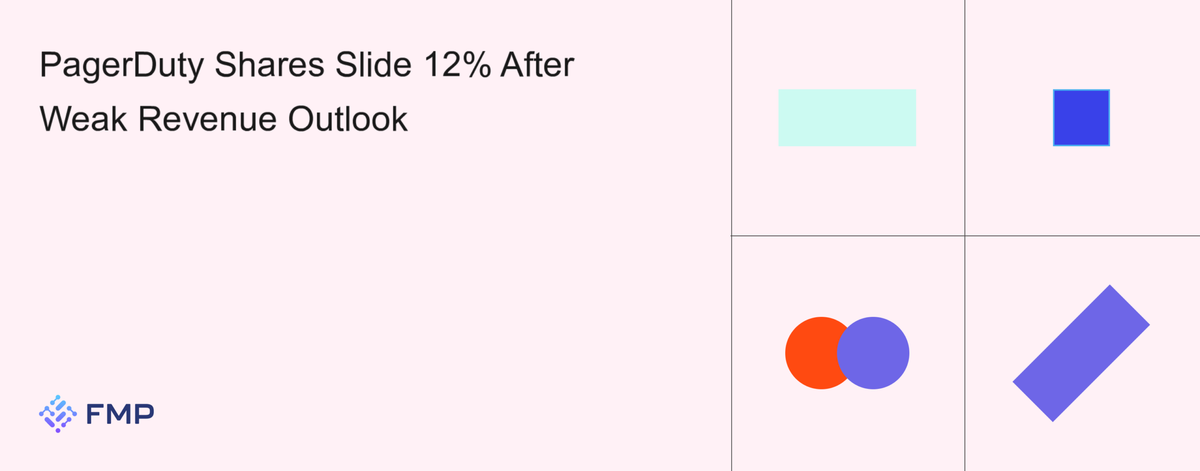1200x471 pixels.
Task: Click the FMP diamond logo icon
Action: (x=58, y=414)
